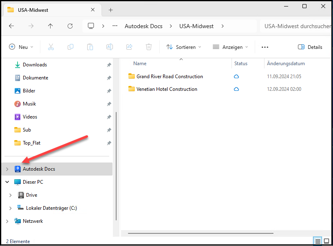Sort by Änderungsdatum column header
The height and width of the screenshot is (246, 333).
[x=286, y=64]
